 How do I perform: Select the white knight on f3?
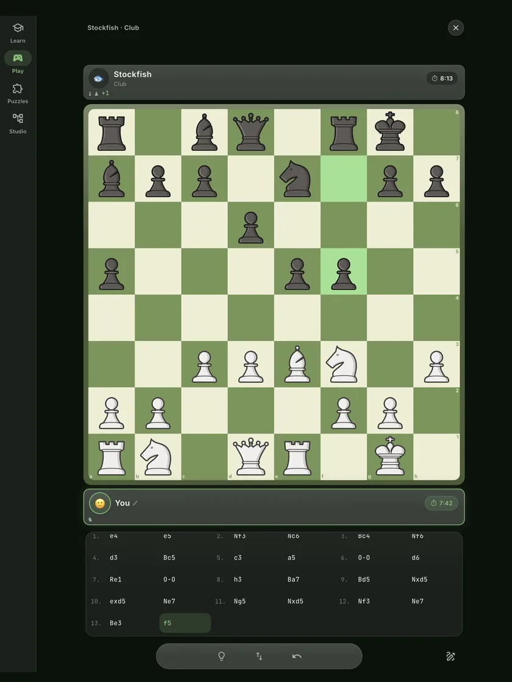point(344,364)
